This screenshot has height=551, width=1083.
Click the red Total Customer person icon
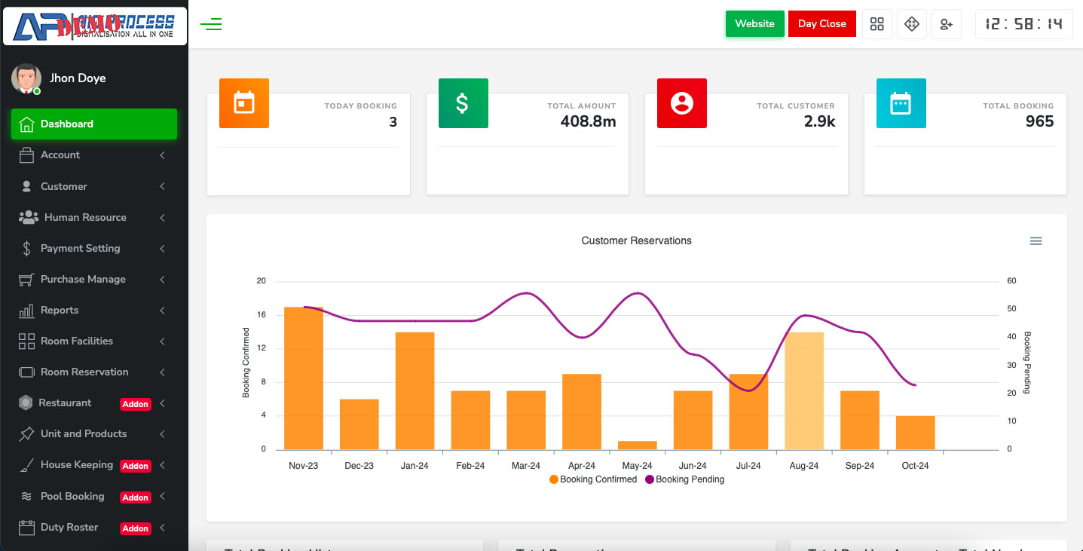682,103
